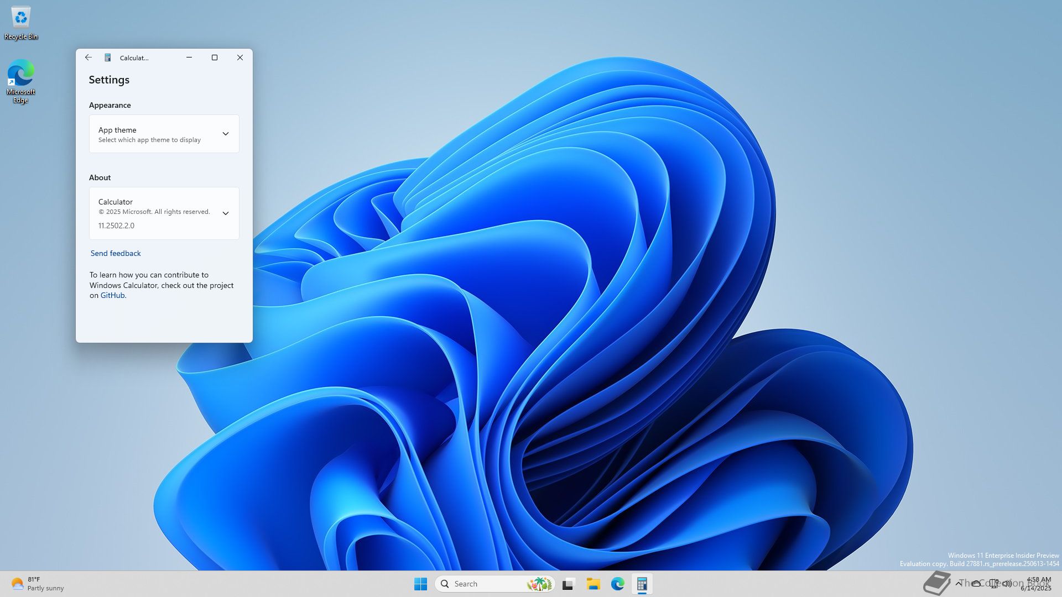Screen dimensions: 1062x597
Task: Expand the Calculator about section chevron
Action: 225,213
